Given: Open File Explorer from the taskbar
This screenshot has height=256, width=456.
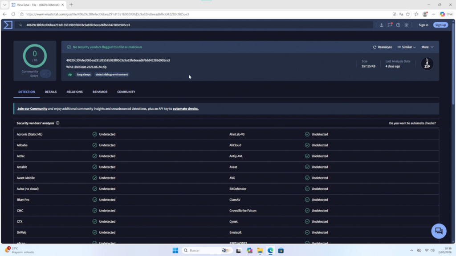Looking at the screenshot, I should point(260,250).
